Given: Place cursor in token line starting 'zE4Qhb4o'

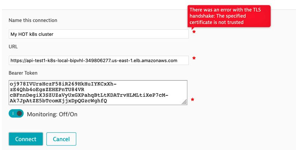Looking at the screenshot, I should (47, 89).
